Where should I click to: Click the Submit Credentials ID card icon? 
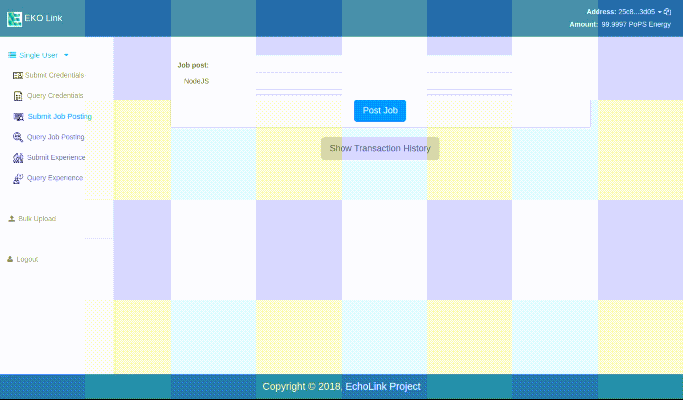tap(18, 76)
